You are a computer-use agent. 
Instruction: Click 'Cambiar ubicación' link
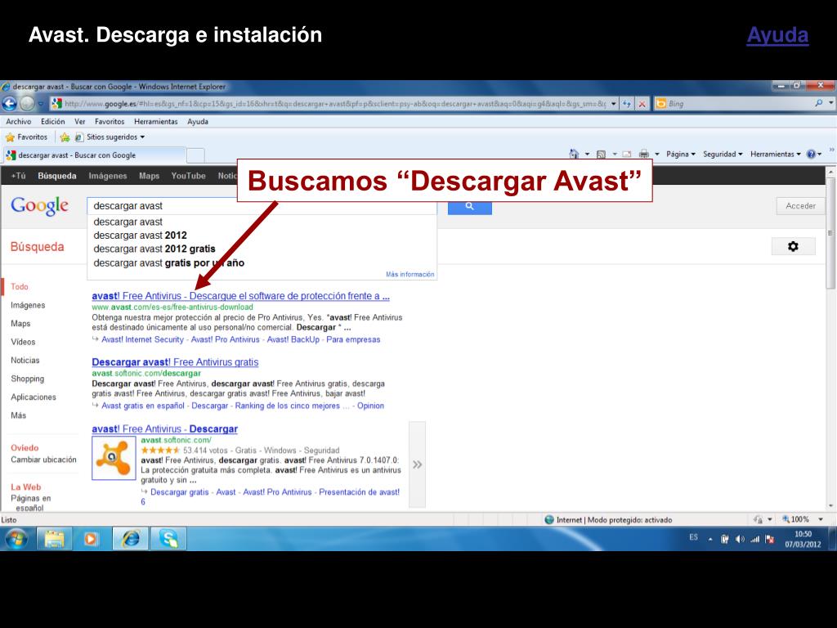coord(44,460)
